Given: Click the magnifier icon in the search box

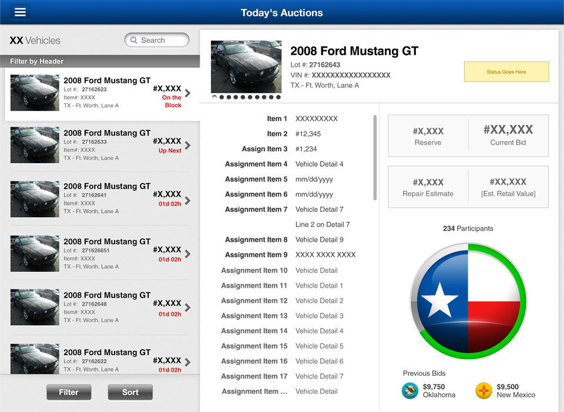Looking at the screenshot, I should [x=134, y=40].
